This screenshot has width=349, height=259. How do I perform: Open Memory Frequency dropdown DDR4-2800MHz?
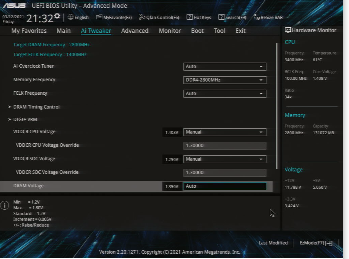(x=224, y=80)
